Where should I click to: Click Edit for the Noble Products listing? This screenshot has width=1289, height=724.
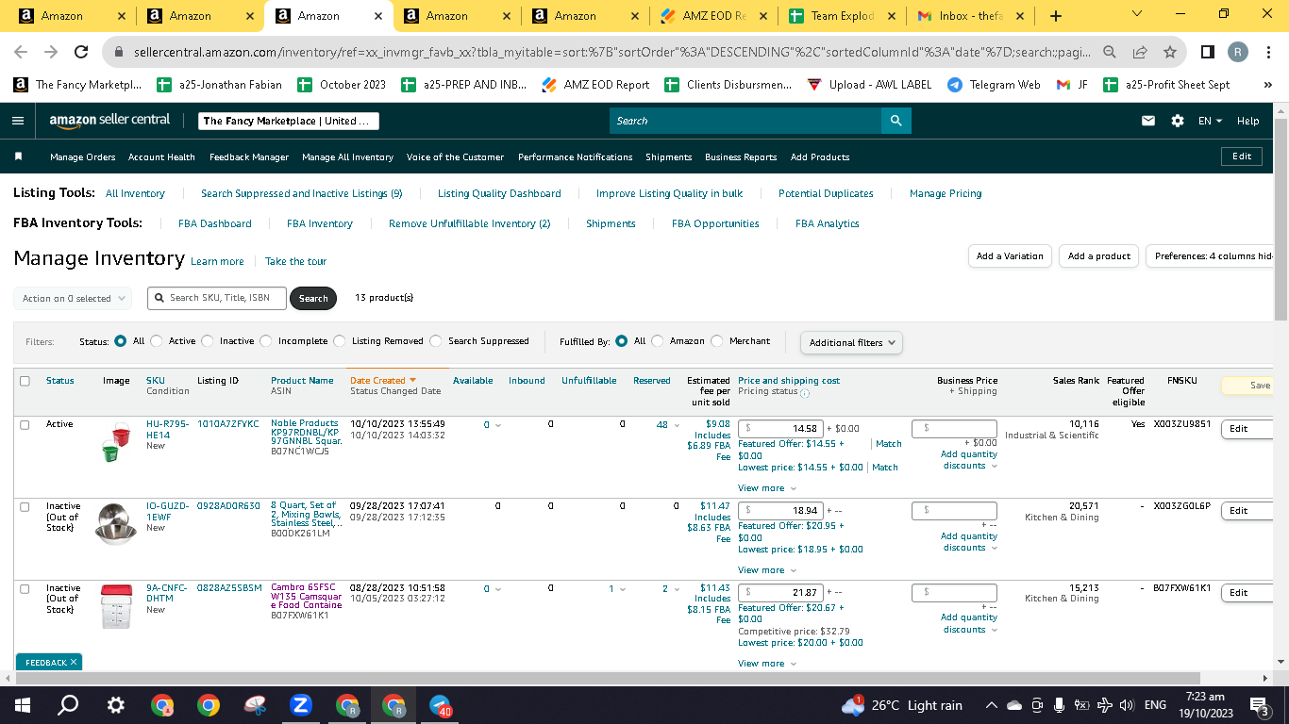pos(1246,429)
